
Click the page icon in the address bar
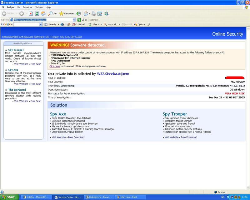point(12,20)
